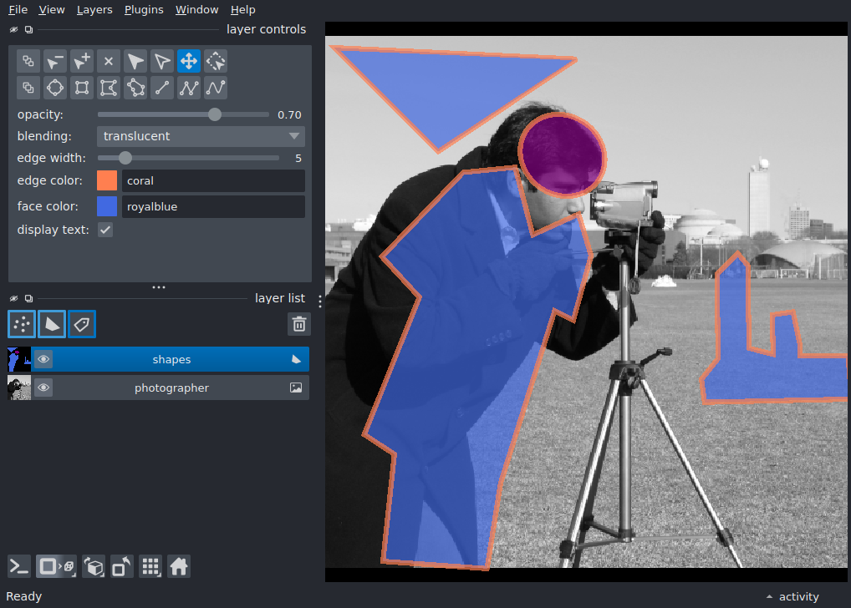The width and height of the screenshot is (851, 608).
Task: Click the shapes layer thumbnail
Action: tap(19, 359)
